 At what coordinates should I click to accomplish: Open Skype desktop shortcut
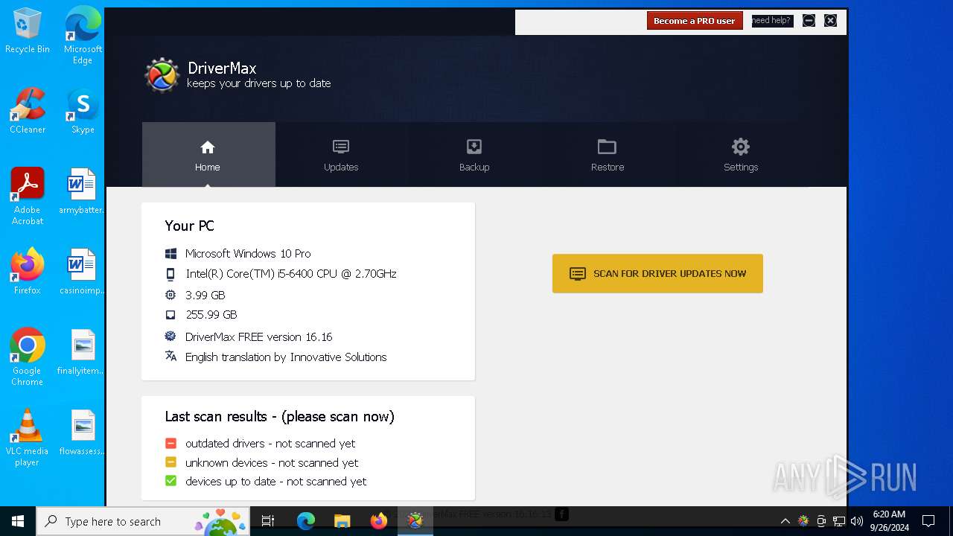tap(83, 111)
